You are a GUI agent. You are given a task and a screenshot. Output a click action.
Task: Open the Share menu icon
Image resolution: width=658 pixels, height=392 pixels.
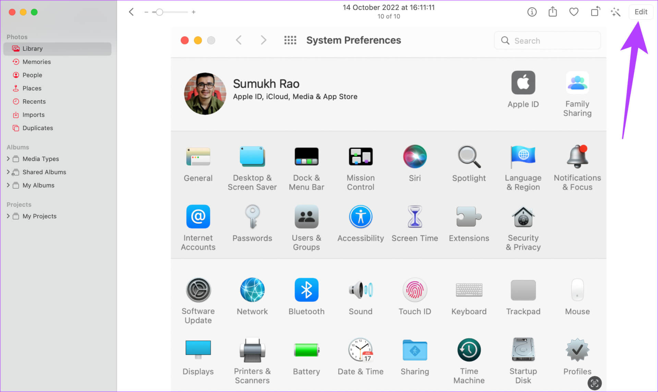(x=552, y=12)
